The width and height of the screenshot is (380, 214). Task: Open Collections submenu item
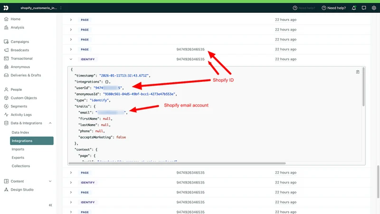point(21,166)
